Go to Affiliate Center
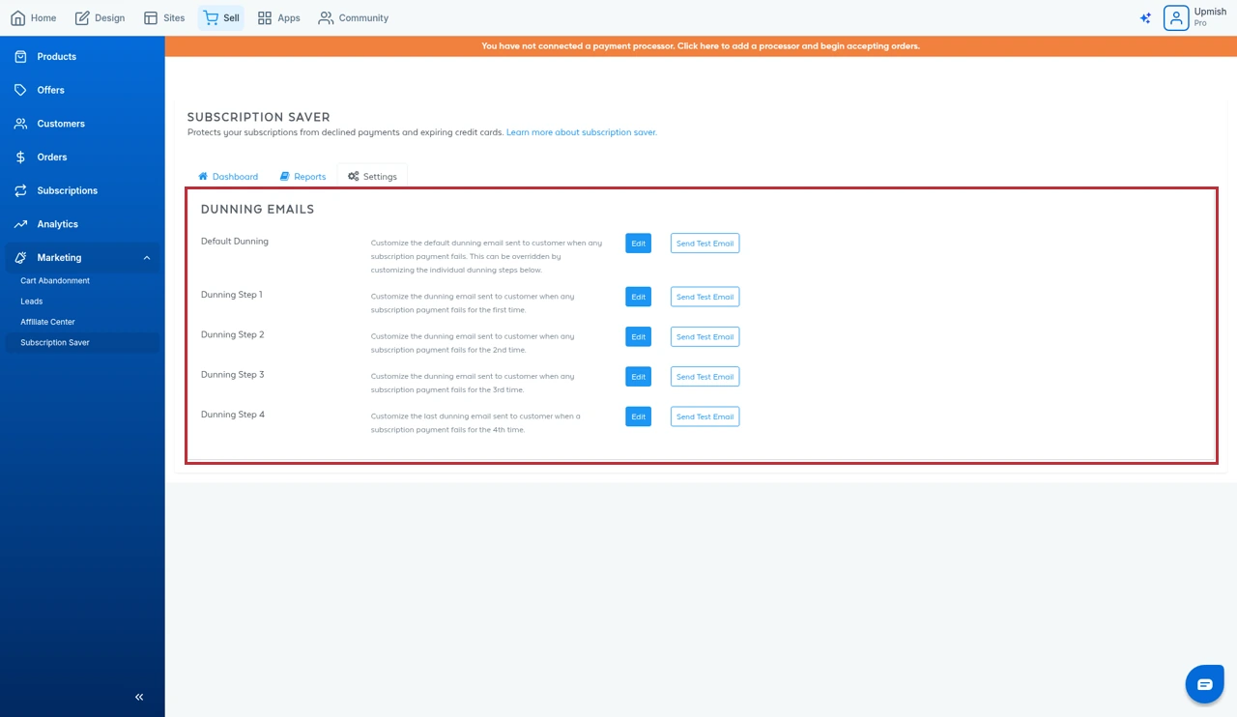Viewport: 1237px width, 717px height. point(47,322)
